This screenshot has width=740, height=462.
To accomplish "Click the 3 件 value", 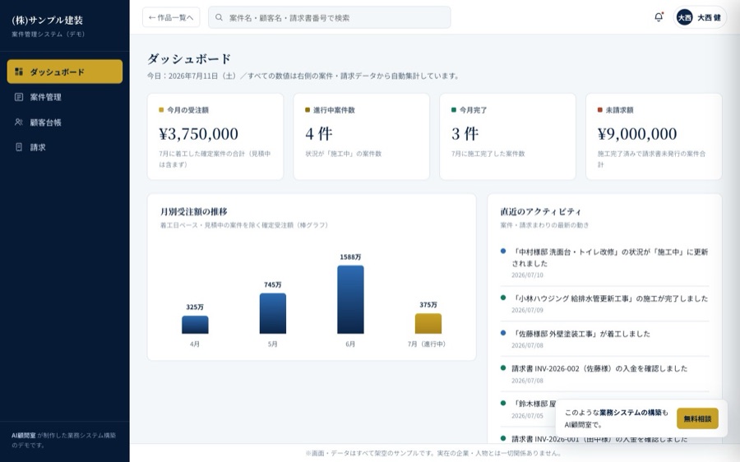I will (x=465, y=134).
